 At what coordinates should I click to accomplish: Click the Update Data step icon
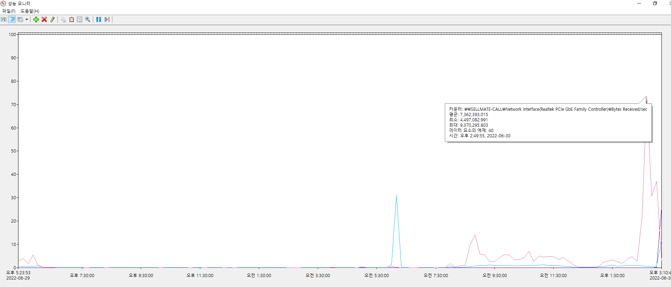point(107,19)
